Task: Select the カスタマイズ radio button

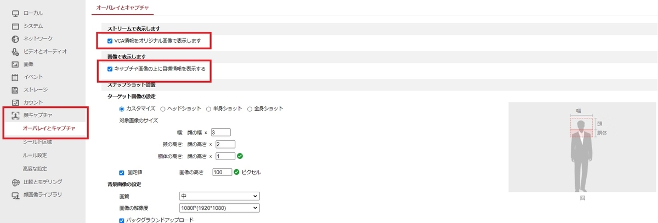Action: pyautogui.click(x=122, y=108)
